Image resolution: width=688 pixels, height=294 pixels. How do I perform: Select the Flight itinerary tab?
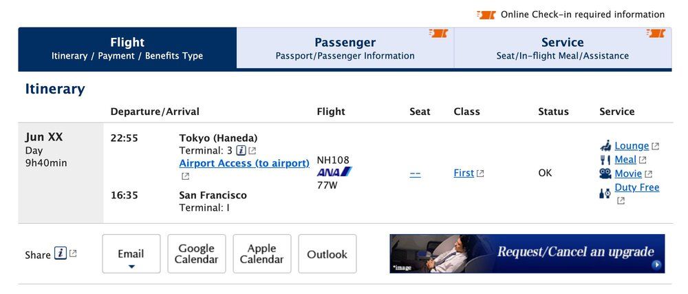(x=127, y=48)
